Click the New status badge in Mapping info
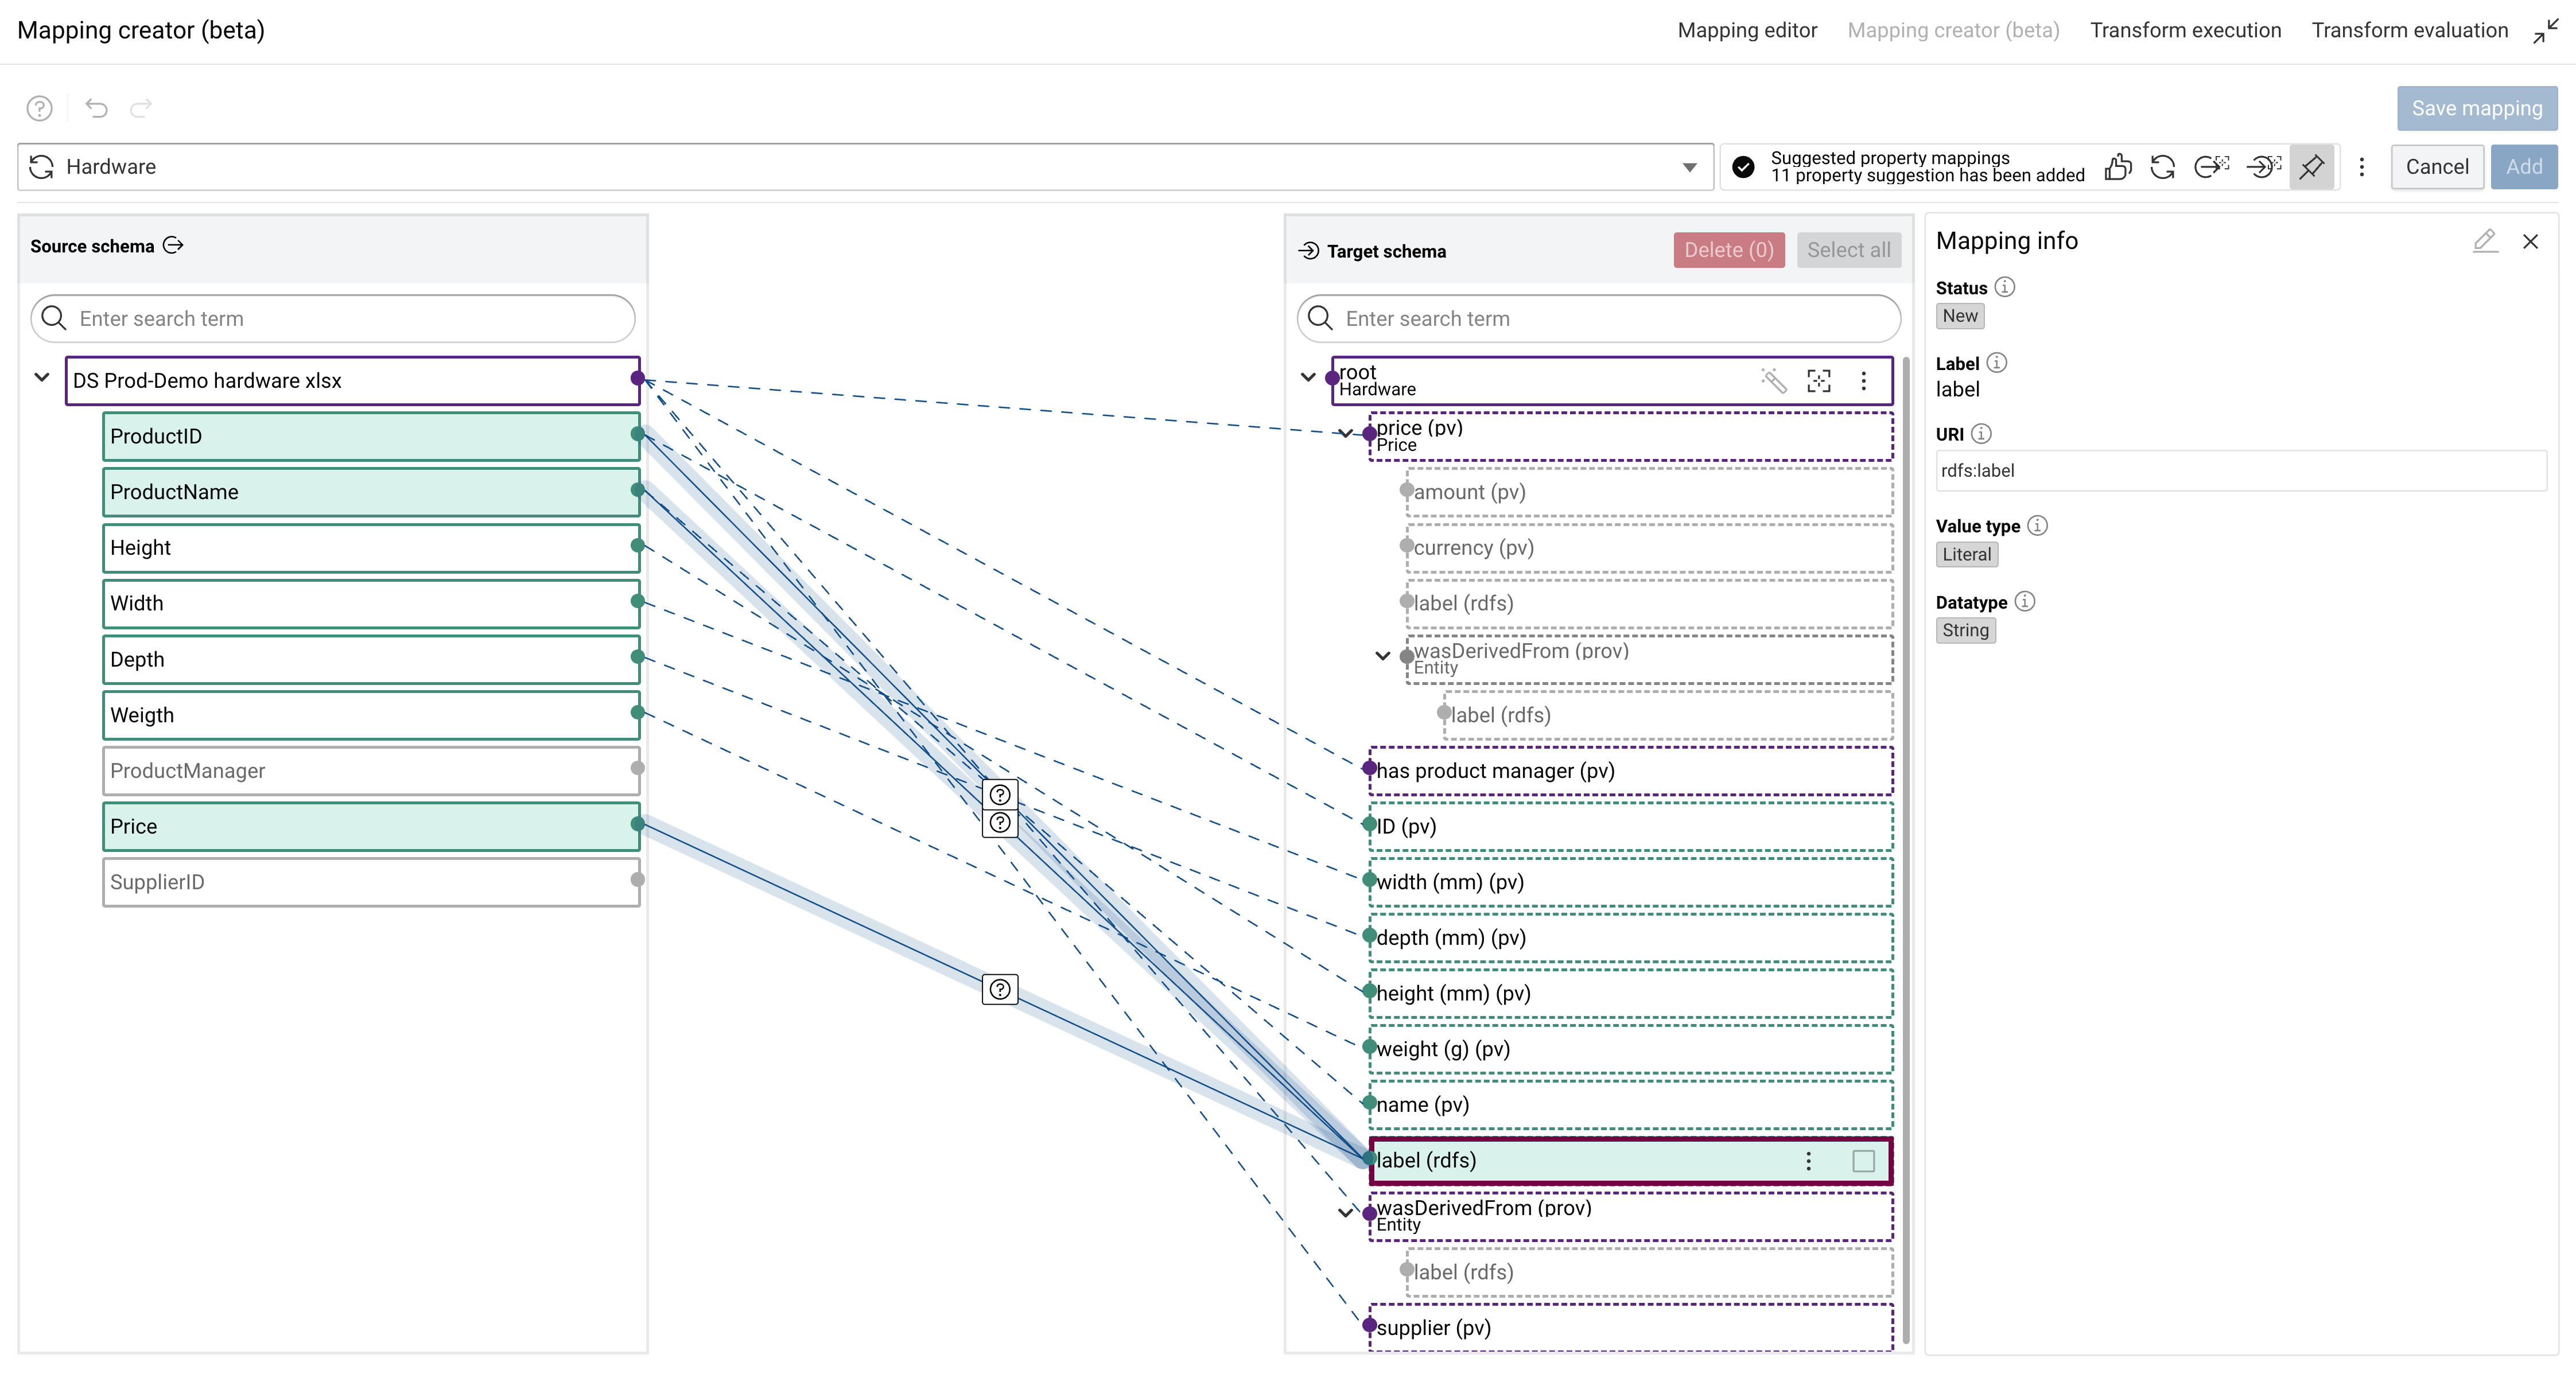This screenshot has height=1374, width=2576. point(1959,315)
